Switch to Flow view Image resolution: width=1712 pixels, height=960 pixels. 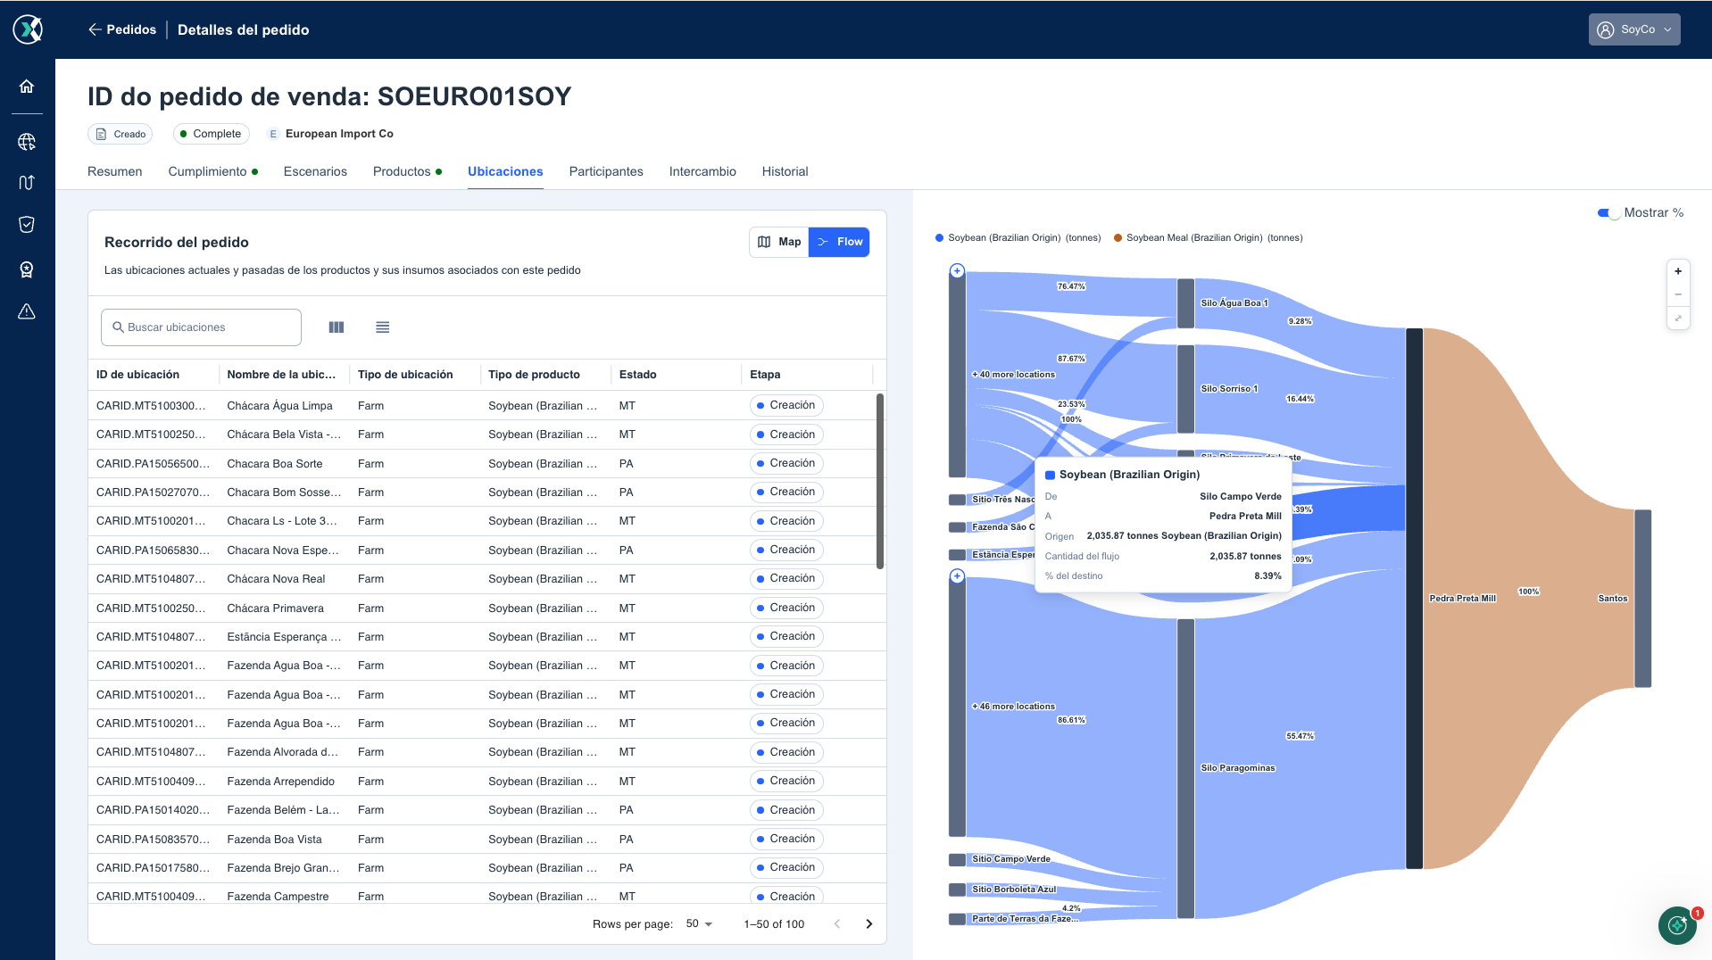pyautogui.click(x=839, y=242)
